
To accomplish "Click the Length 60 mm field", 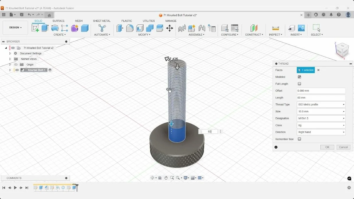I will click(321, 98).
